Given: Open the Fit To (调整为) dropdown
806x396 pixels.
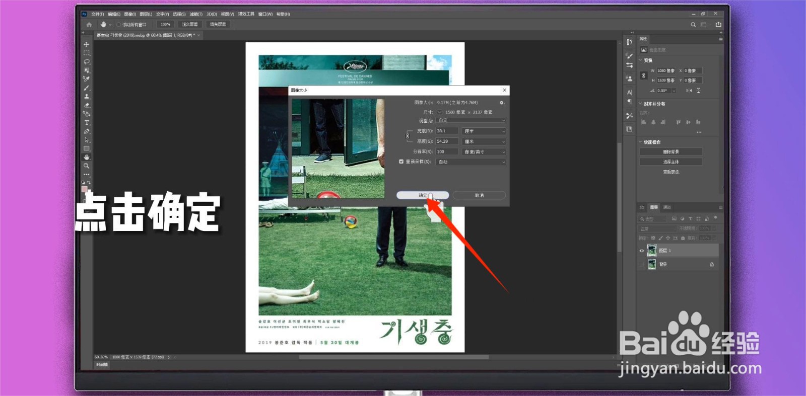Looking at the screenshot, I should point(471,120).
